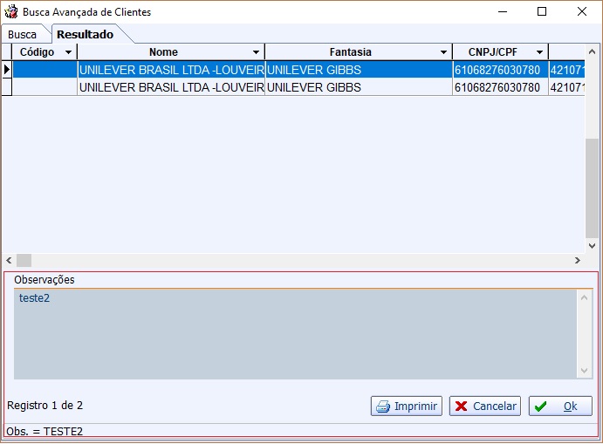
Task: Open the Nome column dropdown arrow
Action: pyautogui.click(x=256, y=52)
